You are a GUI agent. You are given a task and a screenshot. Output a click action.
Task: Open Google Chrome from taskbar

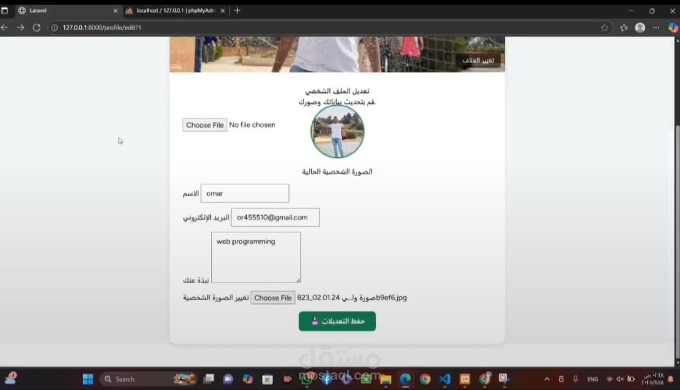tap(425, 379)
